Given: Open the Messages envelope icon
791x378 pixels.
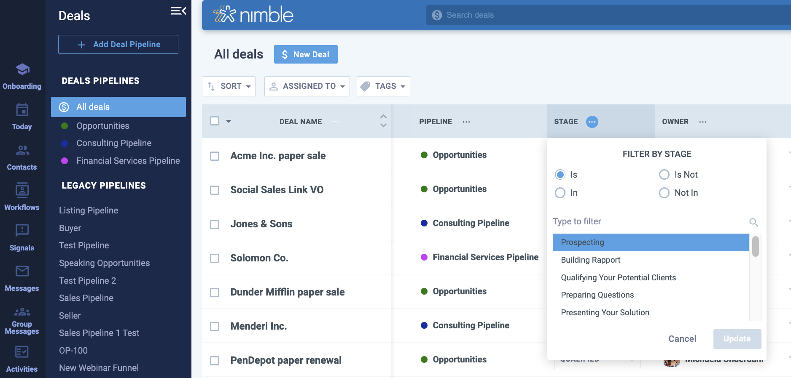Looking at the screenshot, I should 22,272.
